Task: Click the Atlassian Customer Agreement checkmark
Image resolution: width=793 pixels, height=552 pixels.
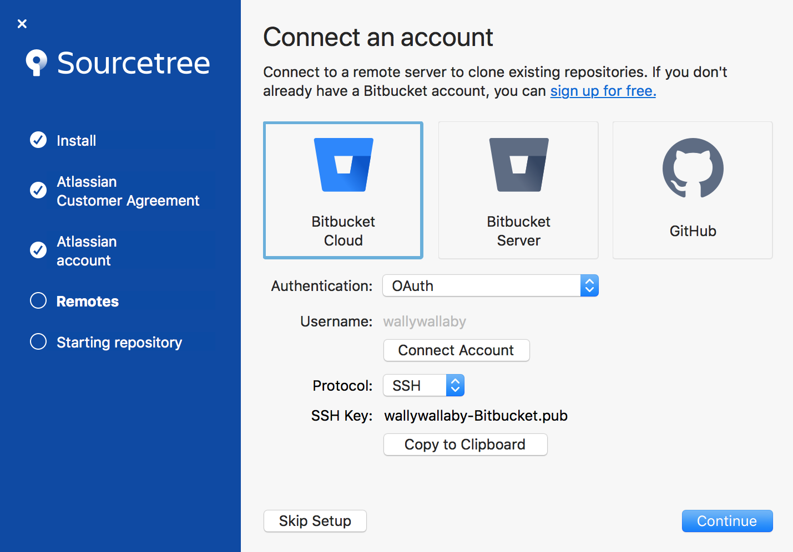Action: pyautogui.click(x=38, y=190)
